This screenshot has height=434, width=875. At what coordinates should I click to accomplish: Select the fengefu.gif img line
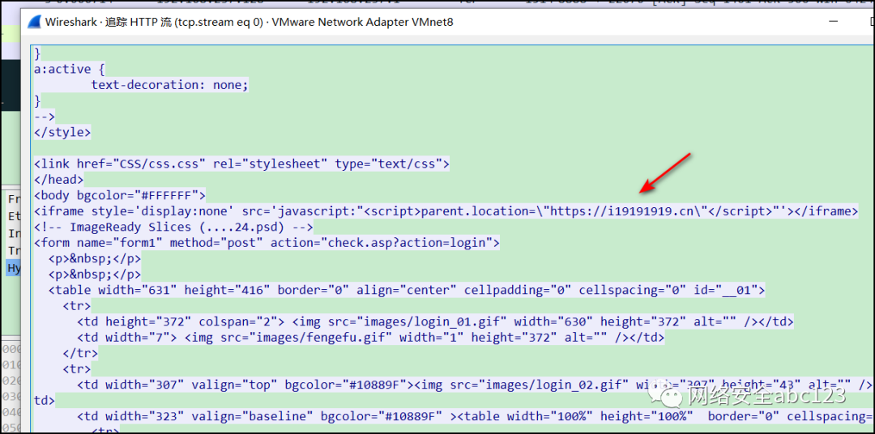pos(370,338)
